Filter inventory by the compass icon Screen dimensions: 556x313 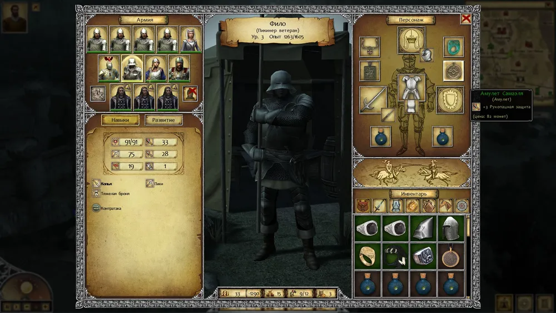[461, 206]
